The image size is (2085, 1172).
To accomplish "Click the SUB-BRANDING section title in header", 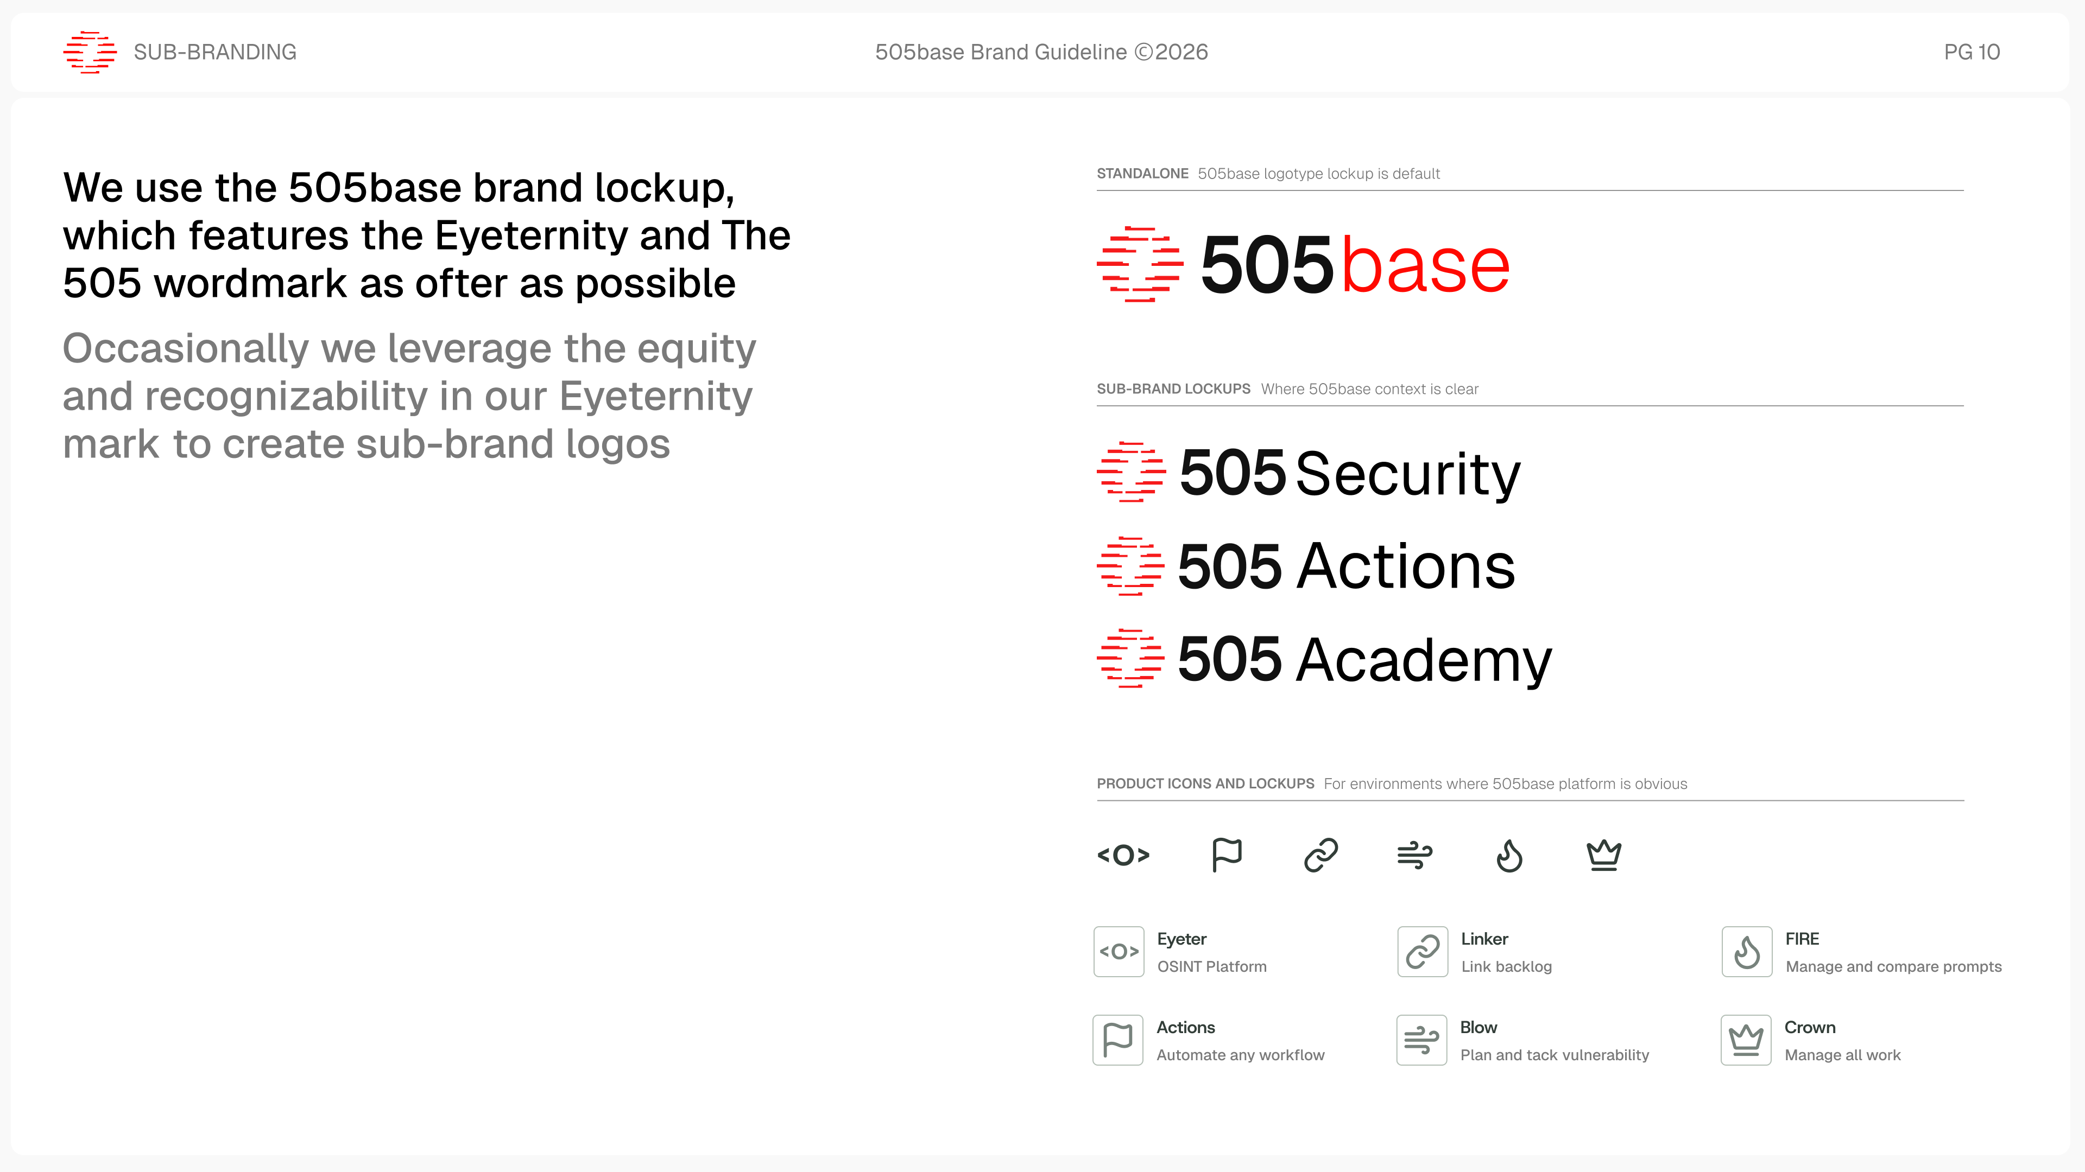I will pyautogui.click(x=216, y=53).
